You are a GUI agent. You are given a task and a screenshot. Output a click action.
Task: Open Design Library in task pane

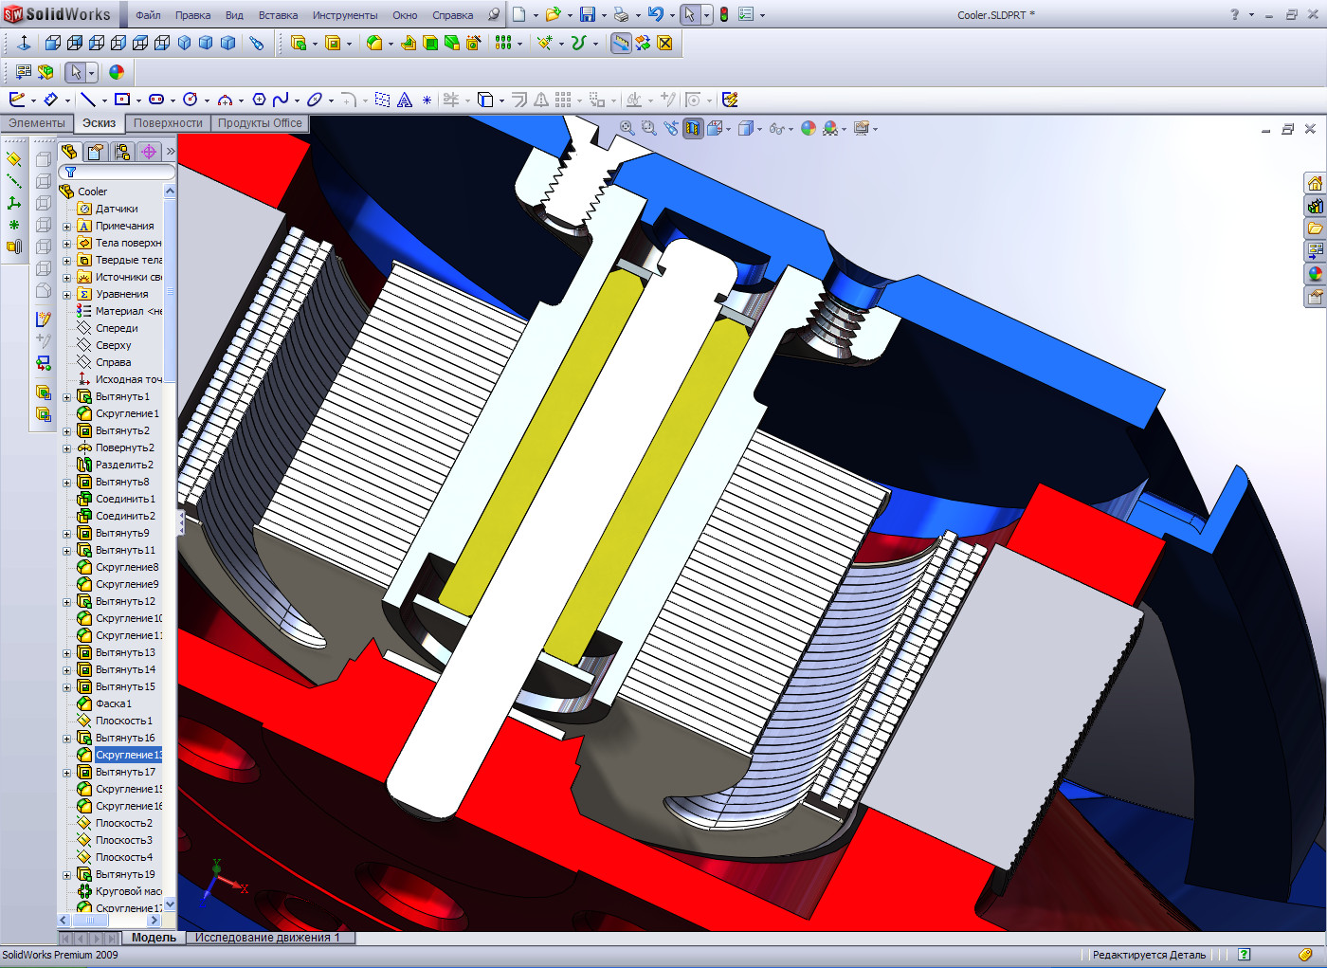1315,206
